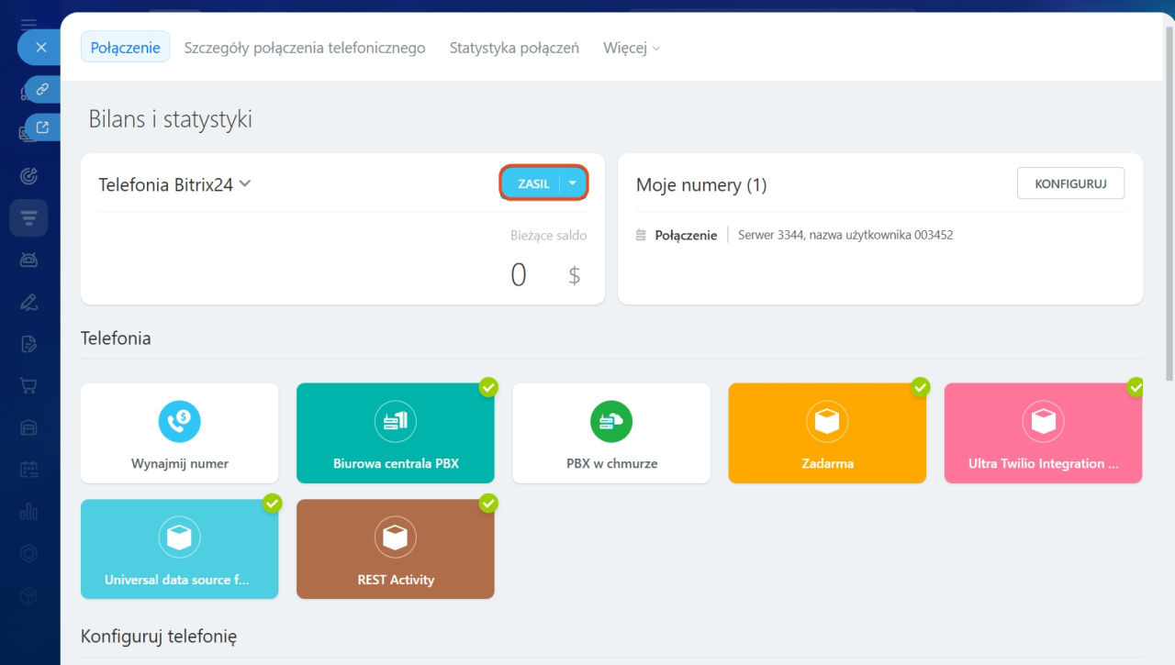Close the side panel with X button
Screen dimensions: 1175x665
40,48
